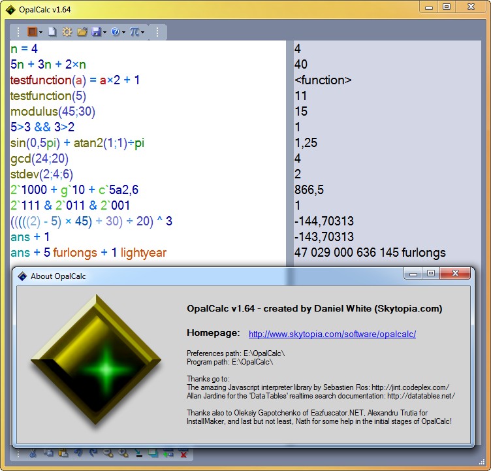
Task: Click the jint.codeplex.com thanks line
Action: tap(318, 387)
